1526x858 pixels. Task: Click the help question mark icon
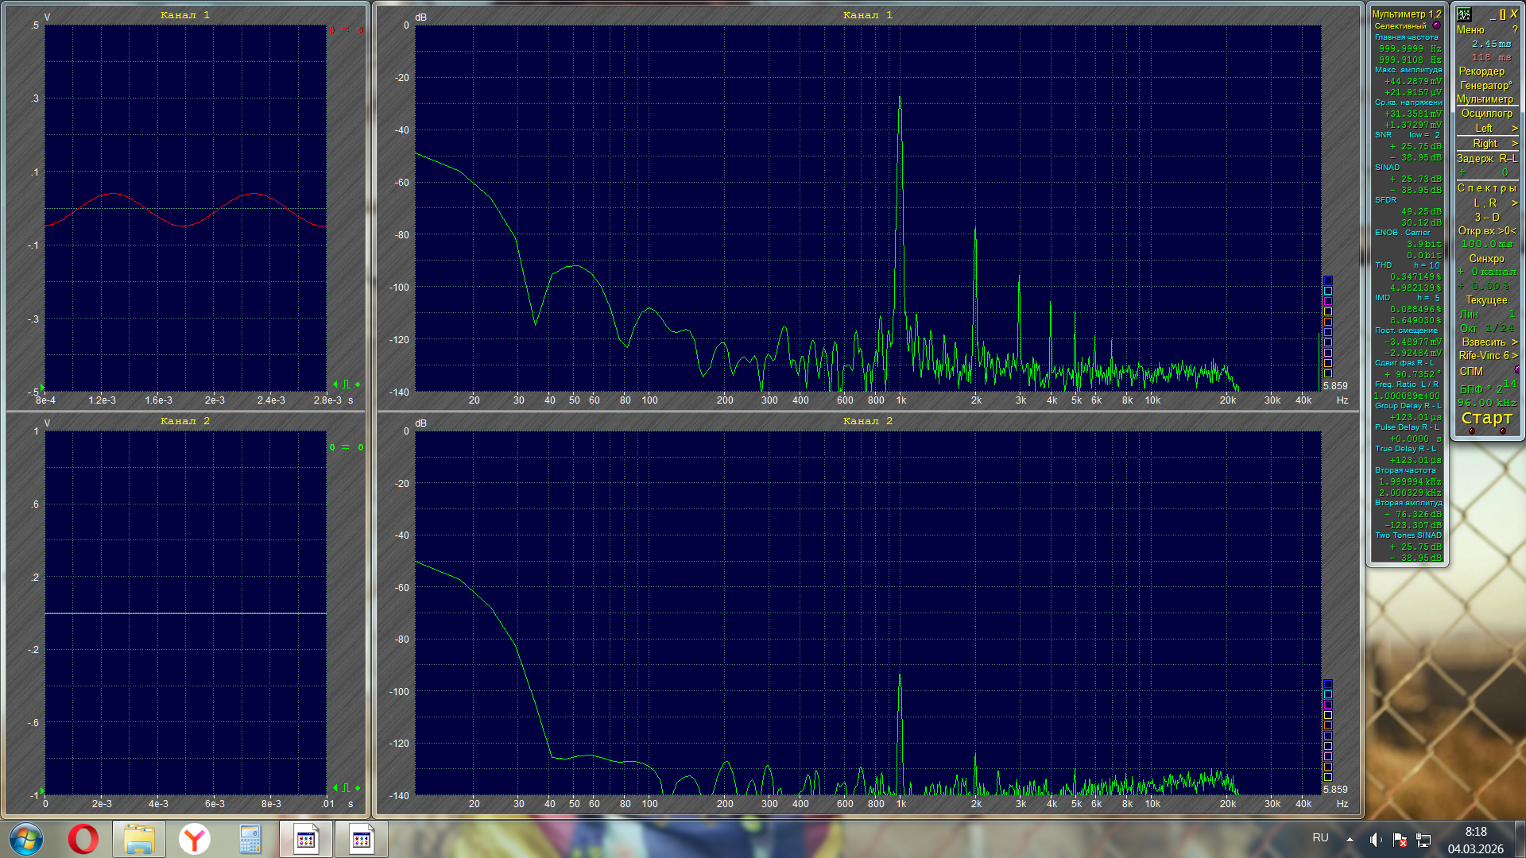pos(1515,29)
